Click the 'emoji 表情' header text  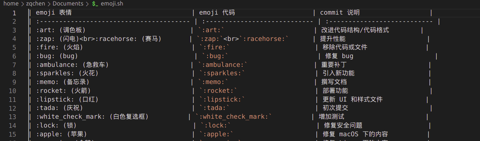[x=53, y=13]
